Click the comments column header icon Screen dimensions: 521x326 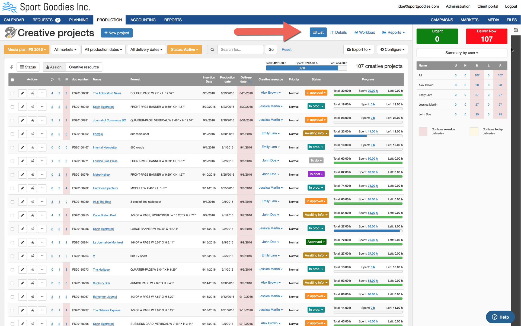click(52, 80)
